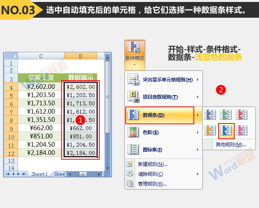The image size is (259, 208).
Task: Select the blue data bar style
Action: click(x=210, y=114)
